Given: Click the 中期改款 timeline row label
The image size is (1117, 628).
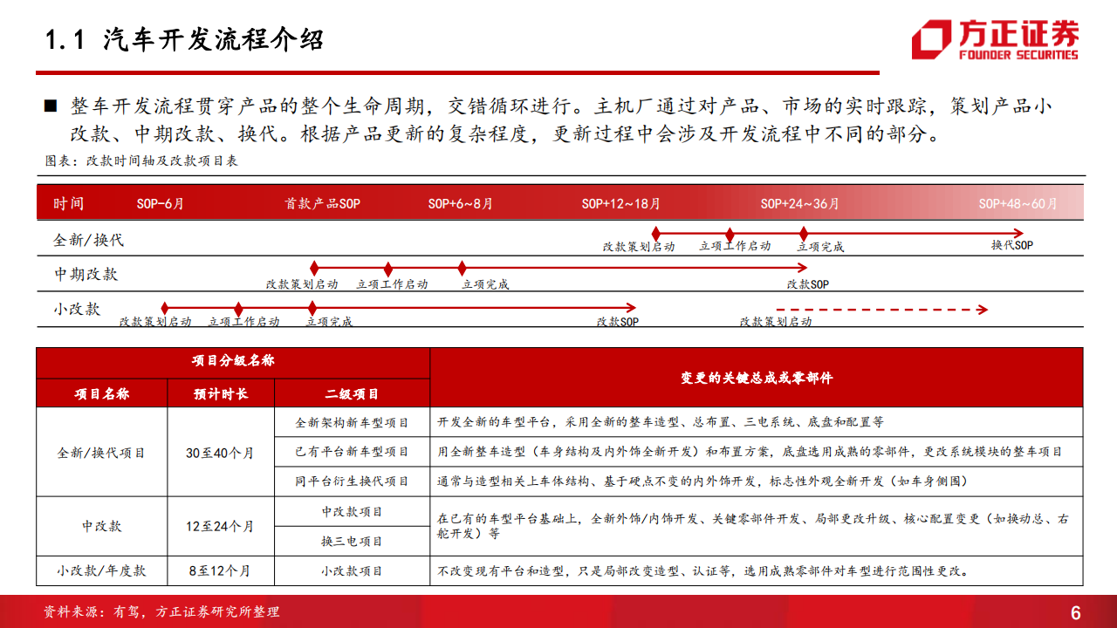Looking at the screenshot, I should click(86, 274).
